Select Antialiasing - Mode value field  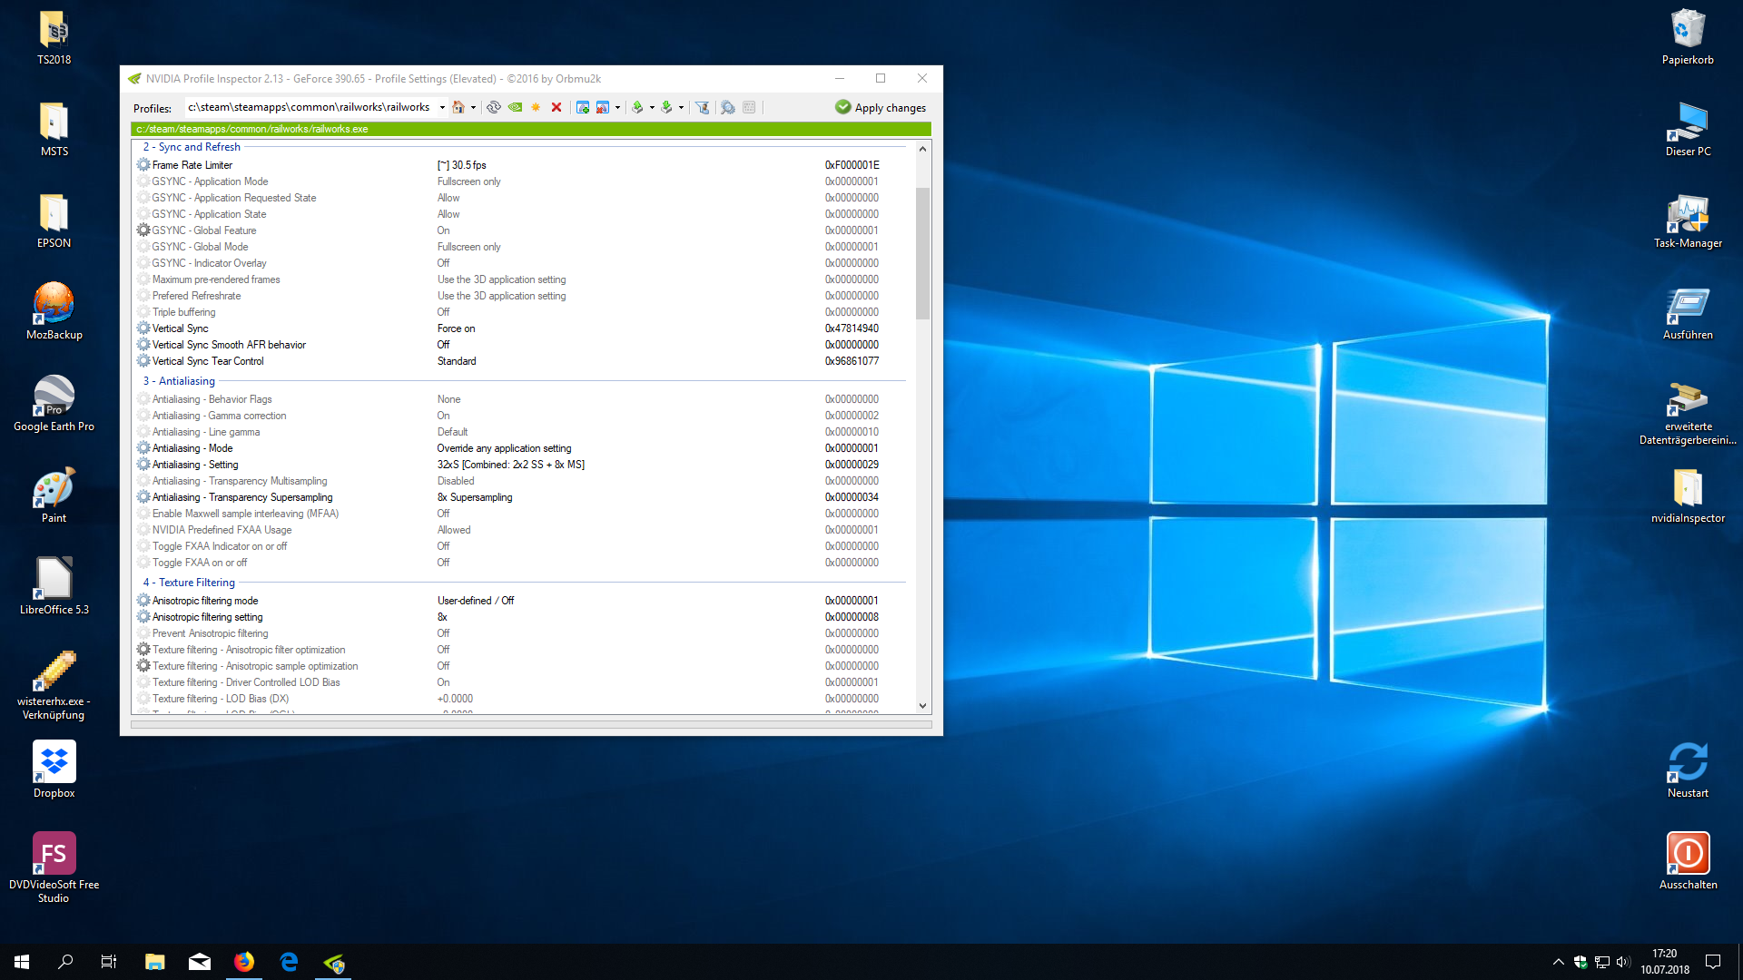point(504,448)
